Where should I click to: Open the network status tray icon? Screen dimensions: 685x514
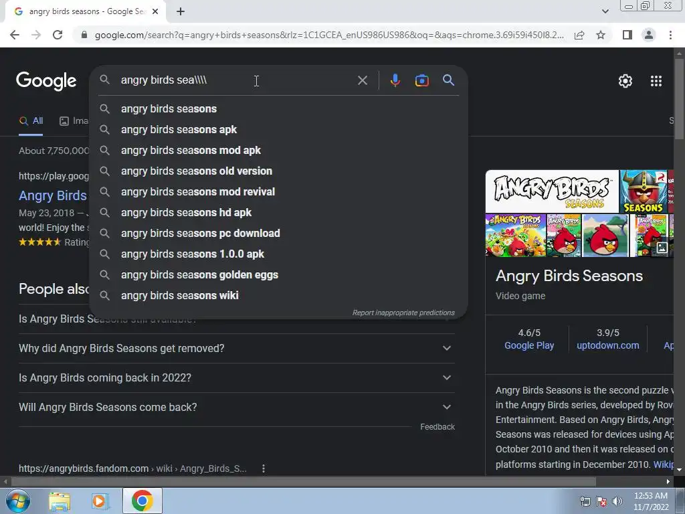pyautogui.click(x=585, y=501)
